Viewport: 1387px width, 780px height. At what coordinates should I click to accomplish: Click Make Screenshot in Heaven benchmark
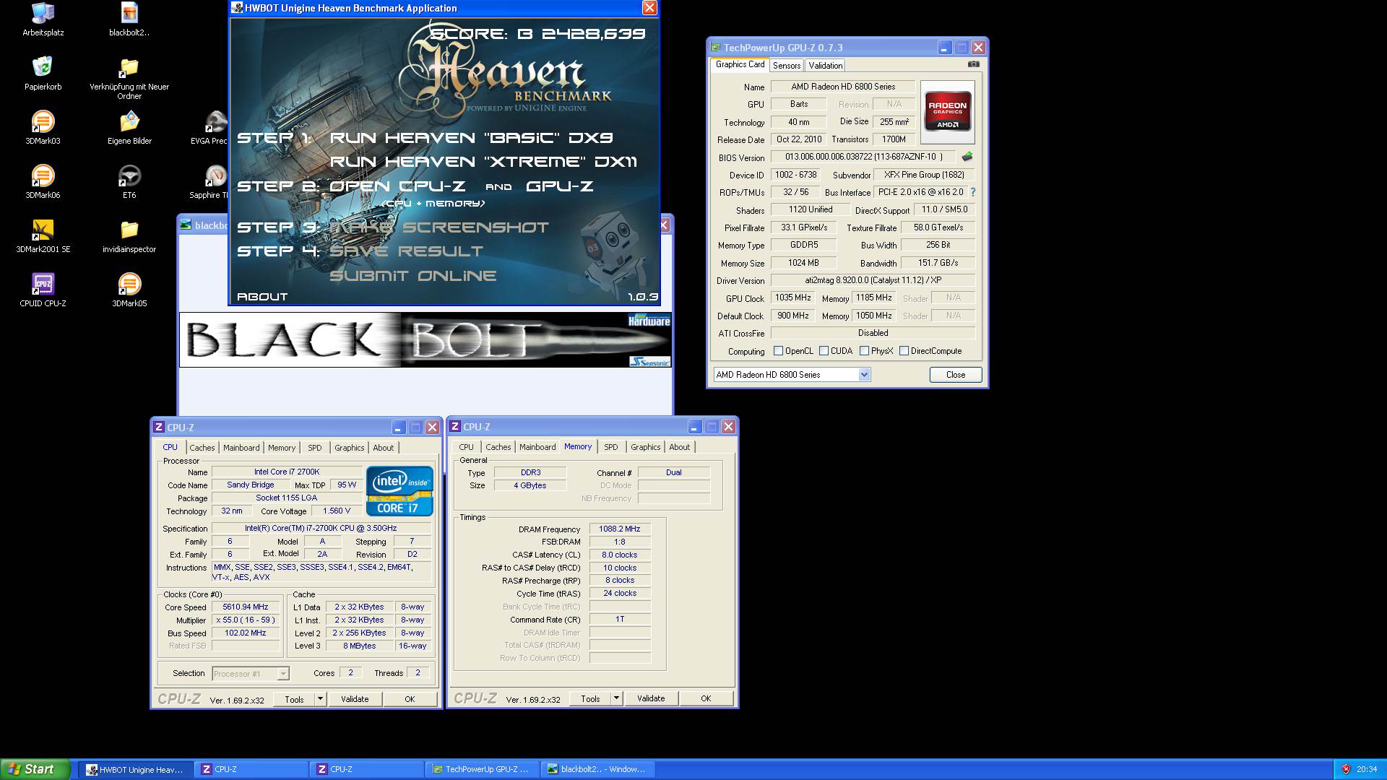(438, 227)
